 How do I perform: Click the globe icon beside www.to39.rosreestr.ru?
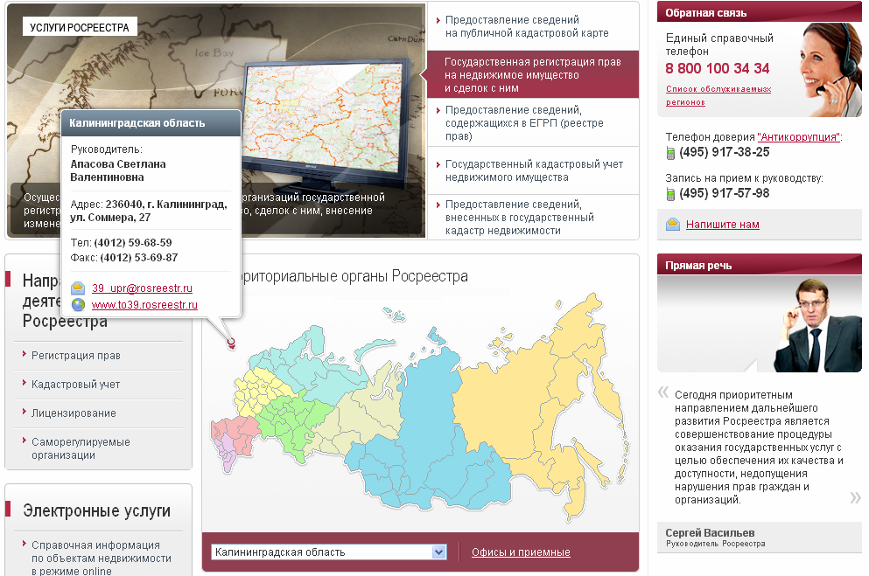[x=78, y=305]
